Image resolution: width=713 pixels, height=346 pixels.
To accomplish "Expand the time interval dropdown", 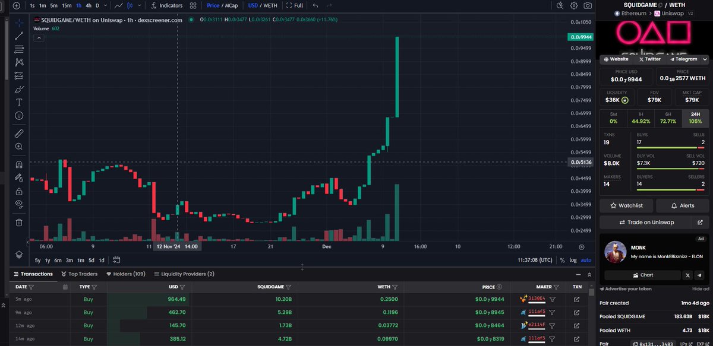I will pos(106,5).
